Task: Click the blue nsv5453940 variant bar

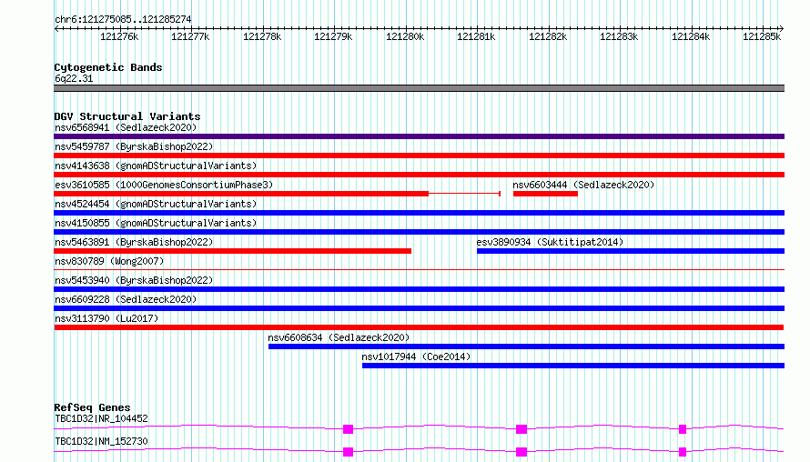Action: click(419, 289)
